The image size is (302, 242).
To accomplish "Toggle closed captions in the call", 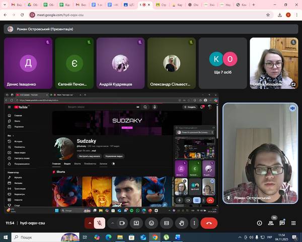I will (x=167, y=223).
